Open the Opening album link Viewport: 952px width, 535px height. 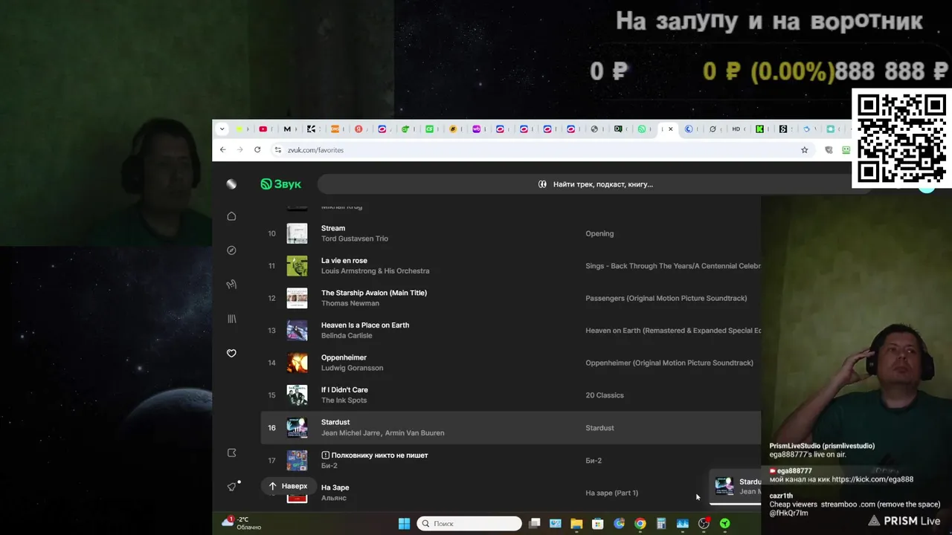599,233
